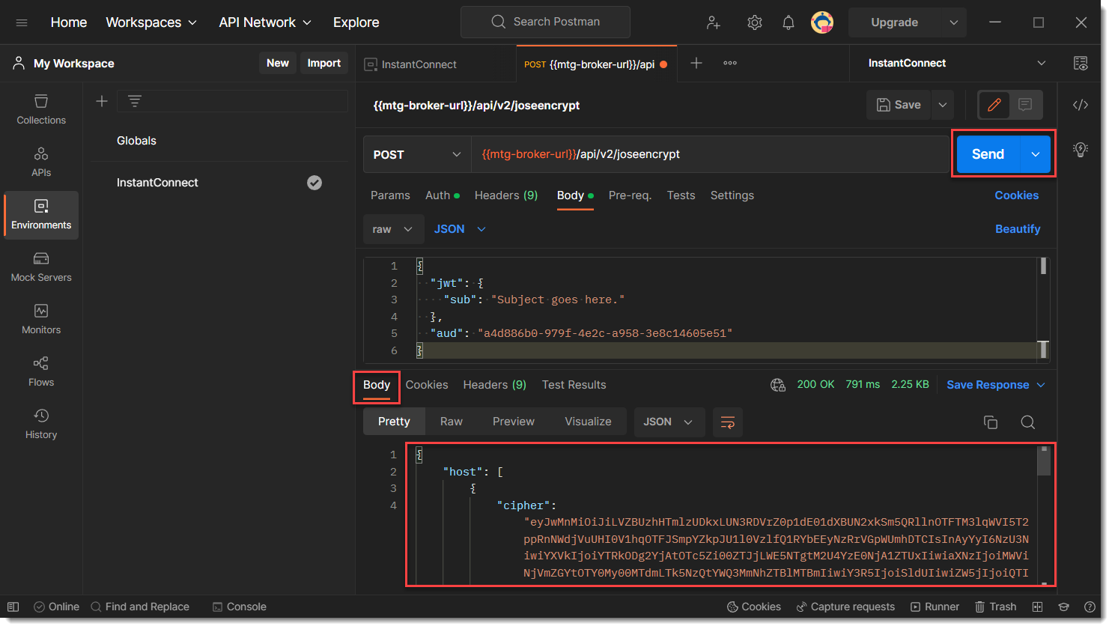This screenshot has height=629, width=1112.
Task: Click the network globe icon in response
Action: [778, 385]
